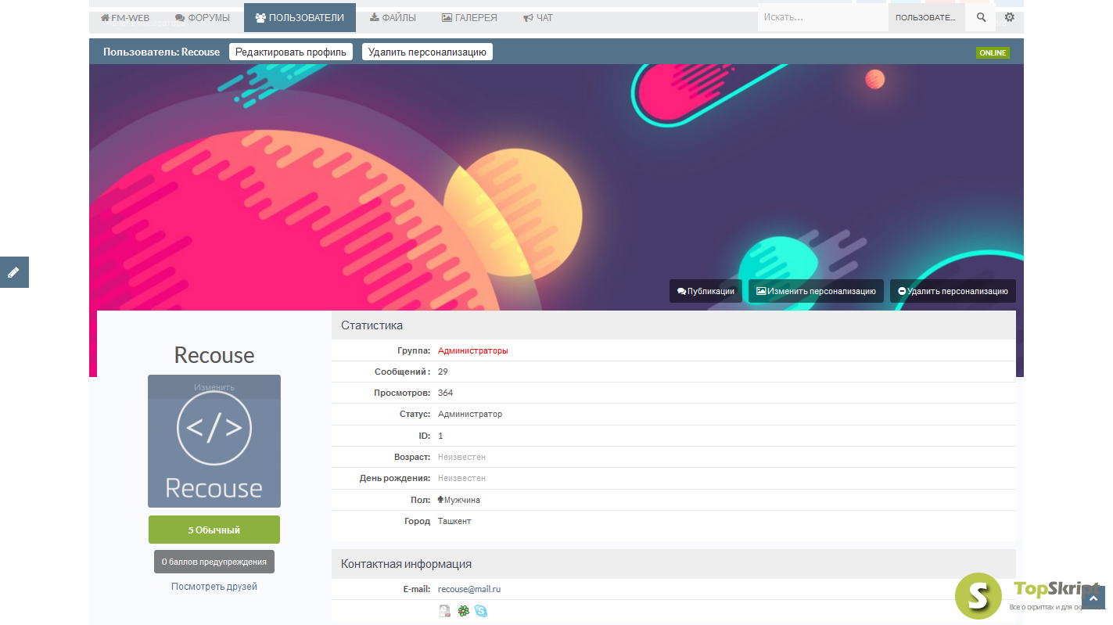Image resolution: width=1113 pixels, height=625 pixels.
Task: Go to the ФОРУМЫ tab
Action: [203, 17]
